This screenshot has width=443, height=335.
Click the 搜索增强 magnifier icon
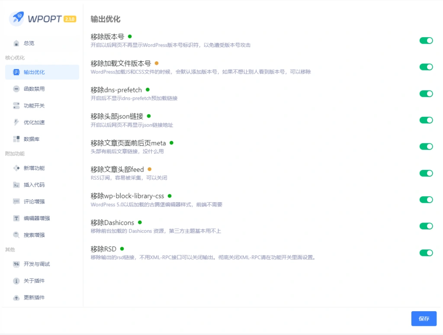[16, 235]
